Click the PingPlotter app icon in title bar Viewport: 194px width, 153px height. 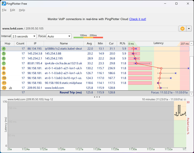(x=4, y=4)
